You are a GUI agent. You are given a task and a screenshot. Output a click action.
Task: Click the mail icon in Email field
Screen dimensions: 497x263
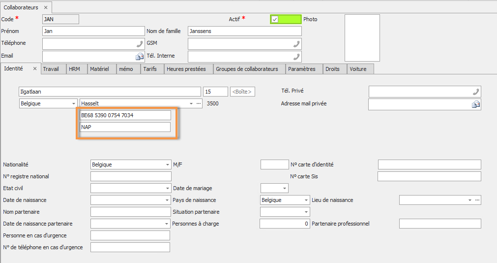140,57
